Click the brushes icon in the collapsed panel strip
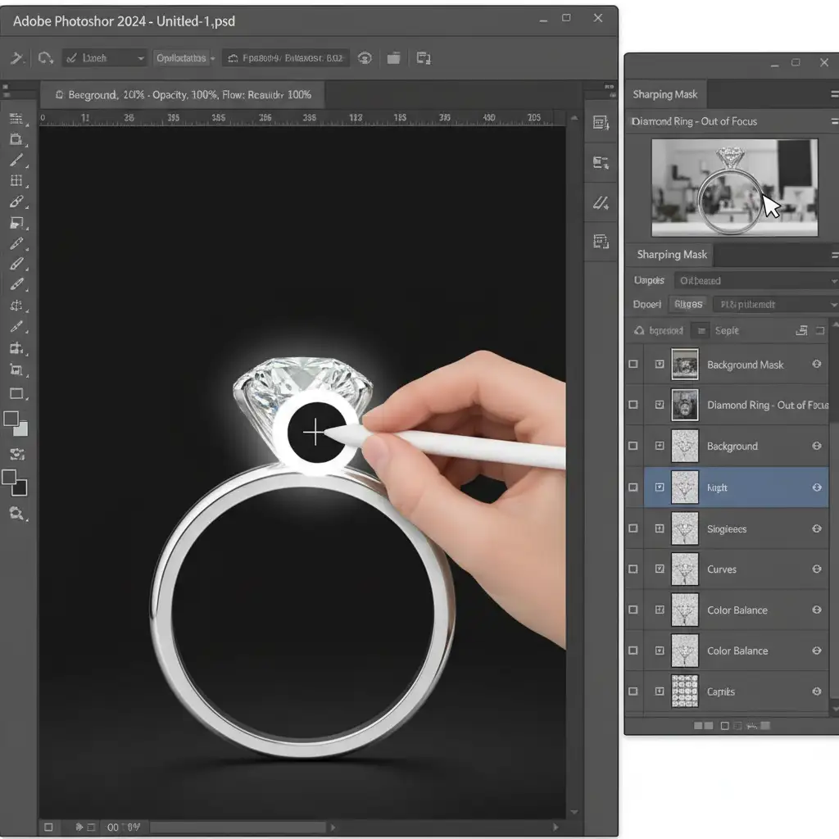Viewport: 839px width, 839px height. click(x=601, y=202)
